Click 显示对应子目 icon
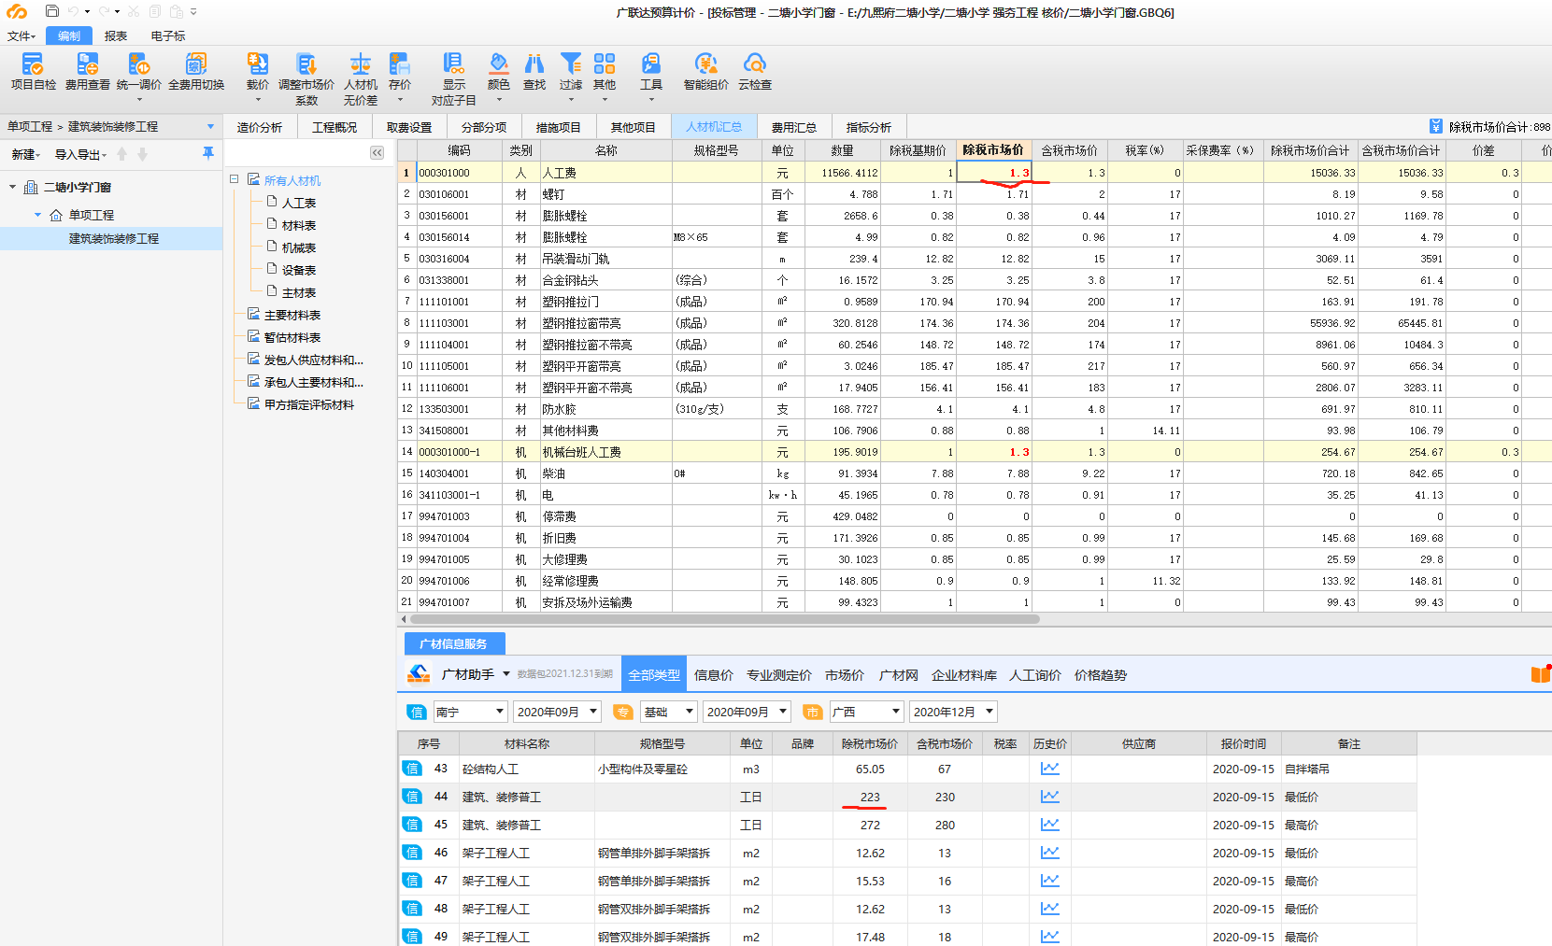Image resolution: width=1552 pixels, height=946 pixels. click(453, 64)
